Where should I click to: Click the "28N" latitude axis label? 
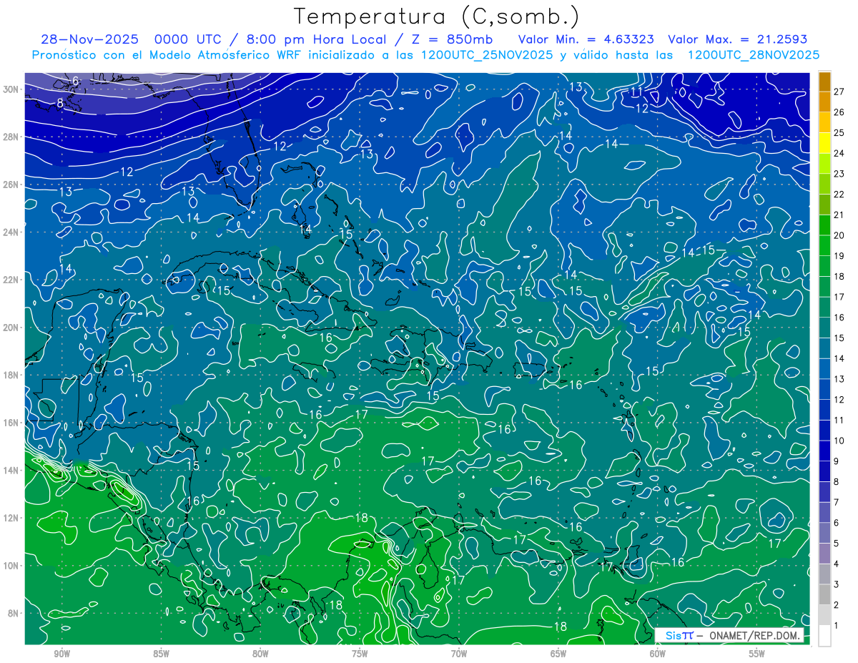pyautogui.click(x=11, y=137)
